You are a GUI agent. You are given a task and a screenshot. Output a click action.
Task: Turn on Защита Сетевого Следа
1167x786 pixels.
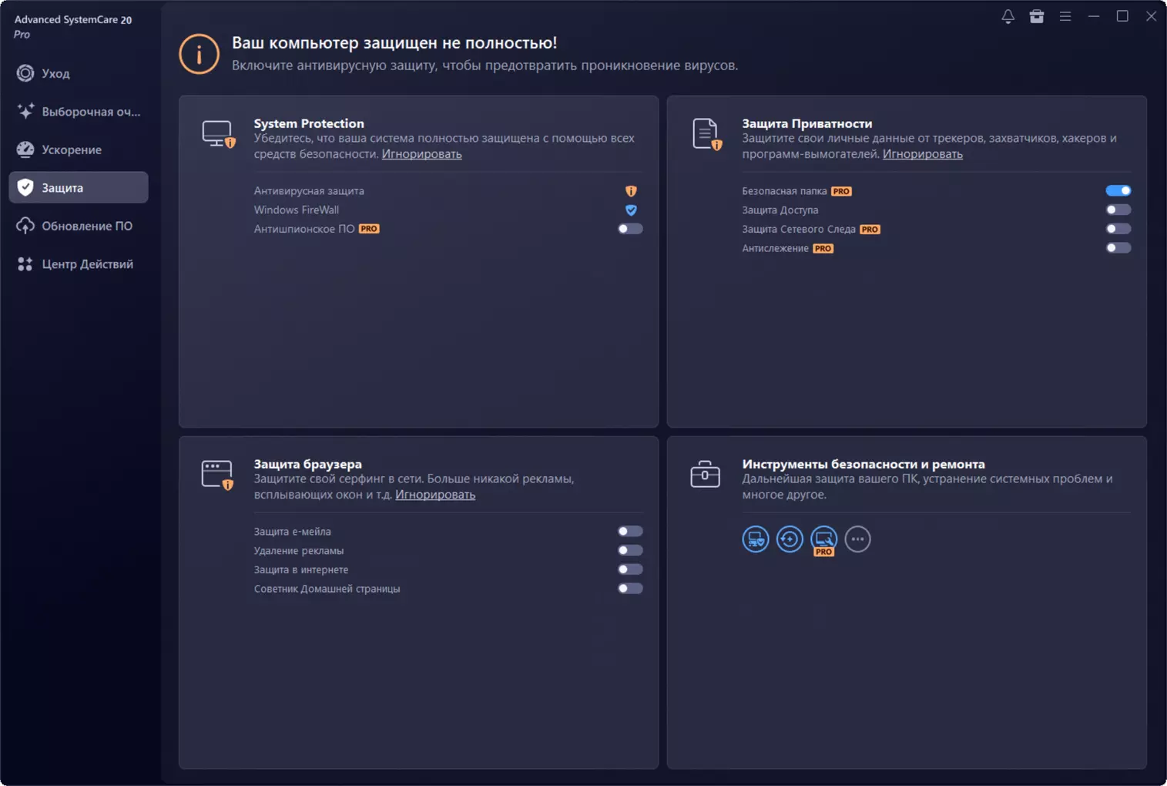[x=1118, y=229]
